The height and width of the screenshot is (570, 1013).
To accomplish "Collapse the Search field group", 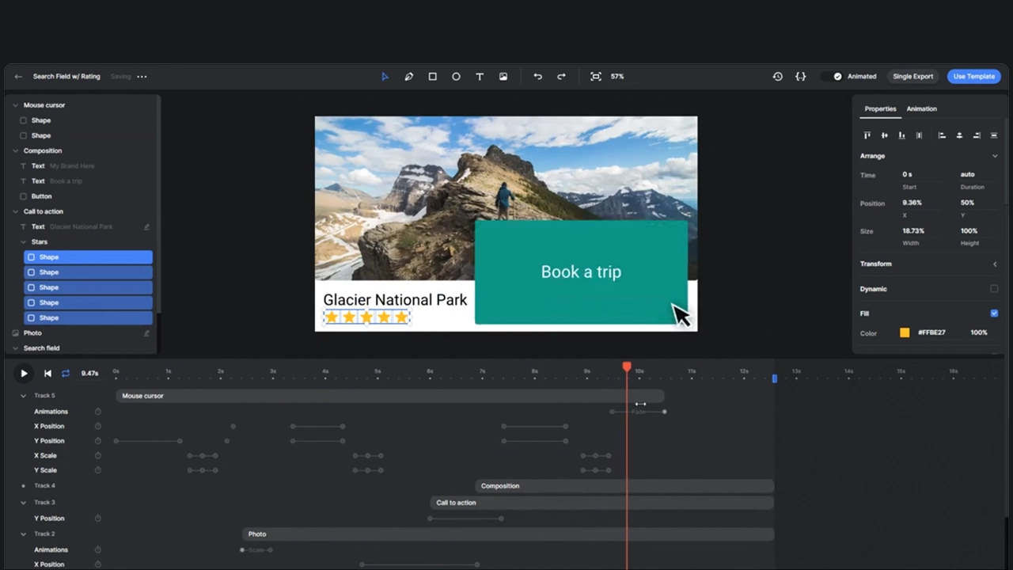I will (15, 348).
